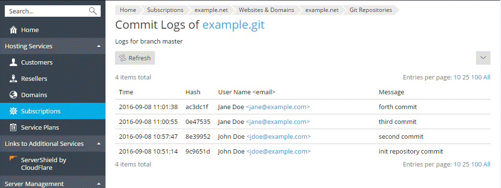The image size is (501, 188).
Task: Click hash ac3dc1f
Action: tap(197, 107)
